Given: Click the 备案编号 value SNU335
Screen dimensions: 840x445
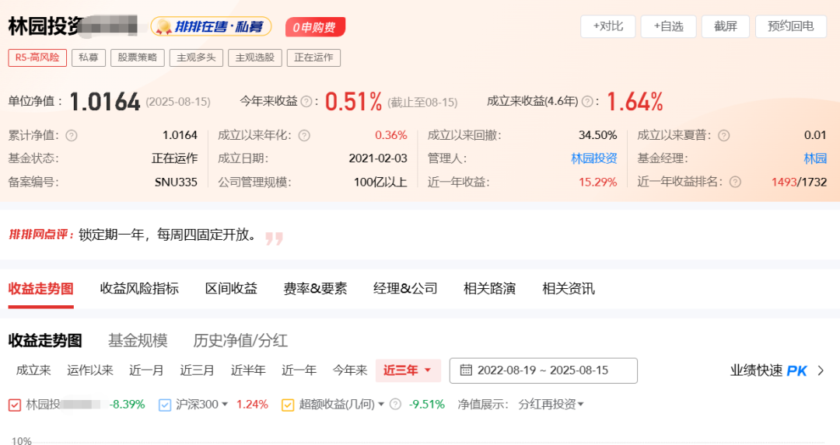Looking at the screenshot, I should (176, 183).
